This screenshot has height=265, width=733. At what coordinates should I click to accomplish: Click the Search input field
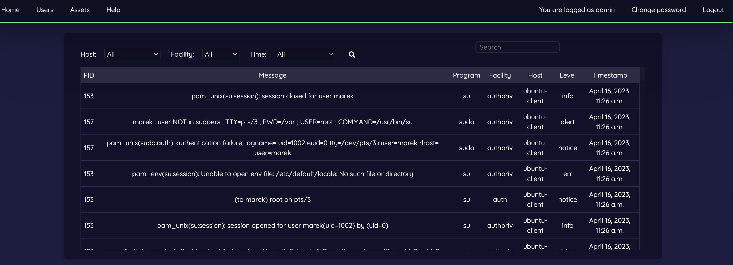(x=517, y=47)
